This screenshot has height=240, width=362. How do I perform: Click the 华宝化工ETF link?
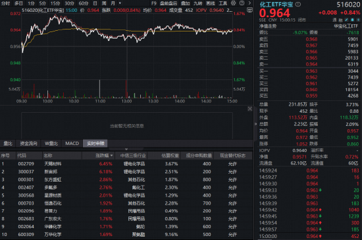(x=346, y=26)
